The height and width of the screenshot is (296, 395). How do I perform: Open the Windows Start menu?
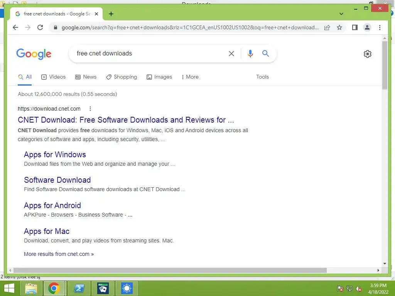tap(9, 288)
